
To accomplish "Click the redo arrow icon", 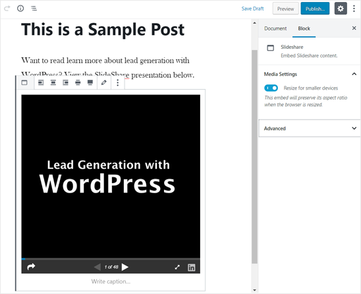I will [7, 9].
